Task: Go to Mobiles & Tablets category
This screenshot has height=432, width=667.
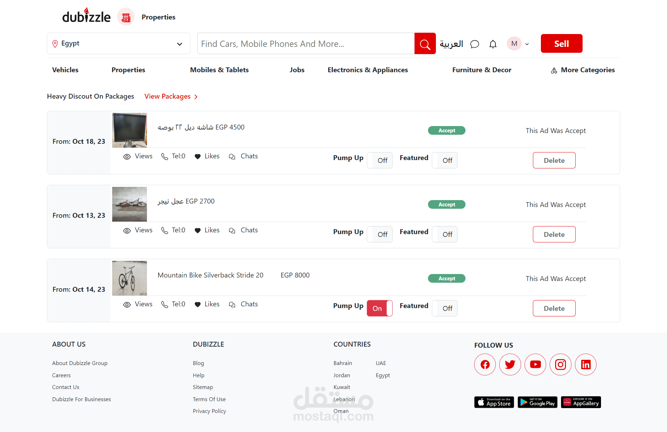Action: (x=219, y=70)
